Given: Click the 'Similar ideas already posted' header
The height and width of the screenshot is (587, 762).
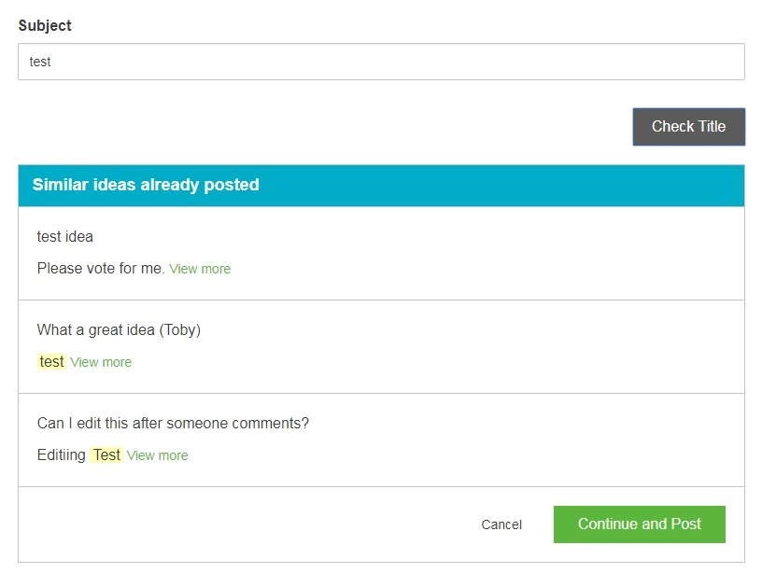Looking at the screenshot, I should [145, 184].
